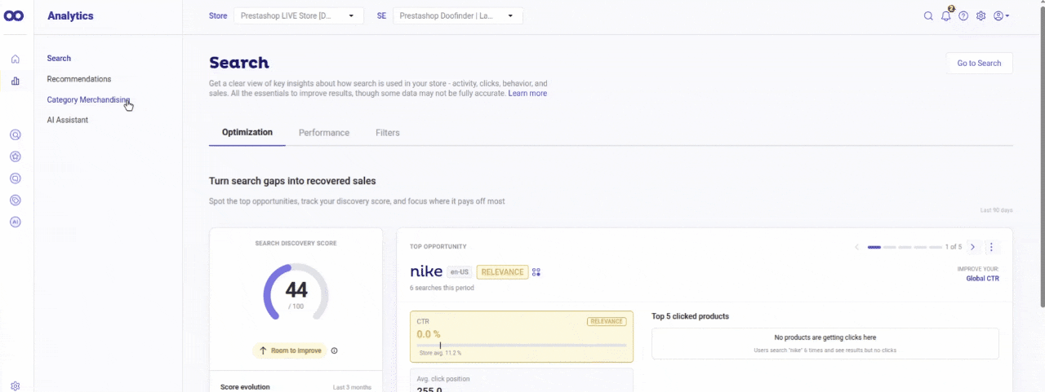1045x392 pixels.
Task: Click "No products are getting clicks here"
Action: 825,337
